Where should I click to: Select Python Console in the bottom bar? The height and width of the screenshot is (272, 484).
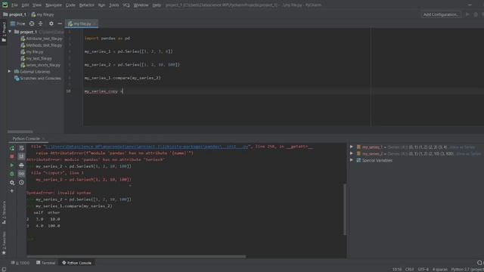(x=76, y=263)
